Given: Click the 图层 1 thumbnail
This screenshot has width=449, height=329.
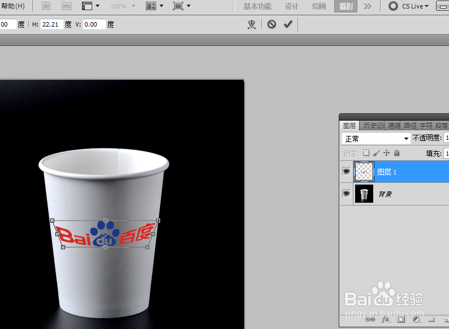Looking at the screenshot, I should pyautogui.click(x=364, y=172).
